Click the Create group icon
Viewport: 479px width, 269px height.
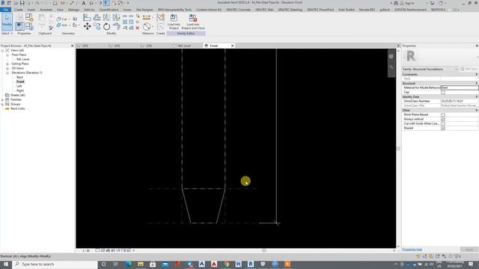point(160,18)
